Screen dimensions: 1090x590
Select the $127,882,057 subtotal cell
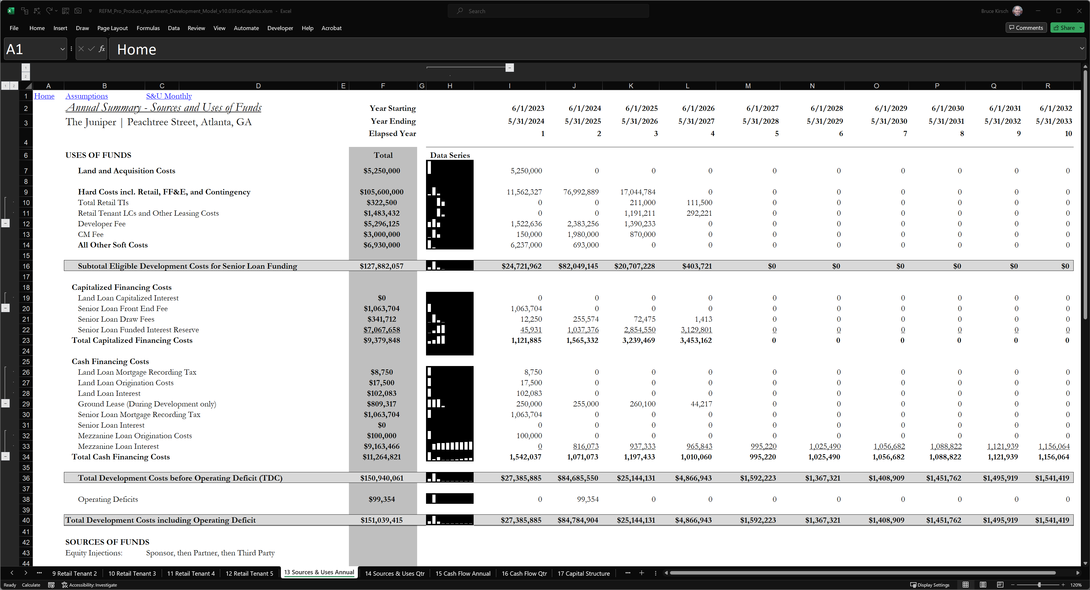click(x=382, y=266)
